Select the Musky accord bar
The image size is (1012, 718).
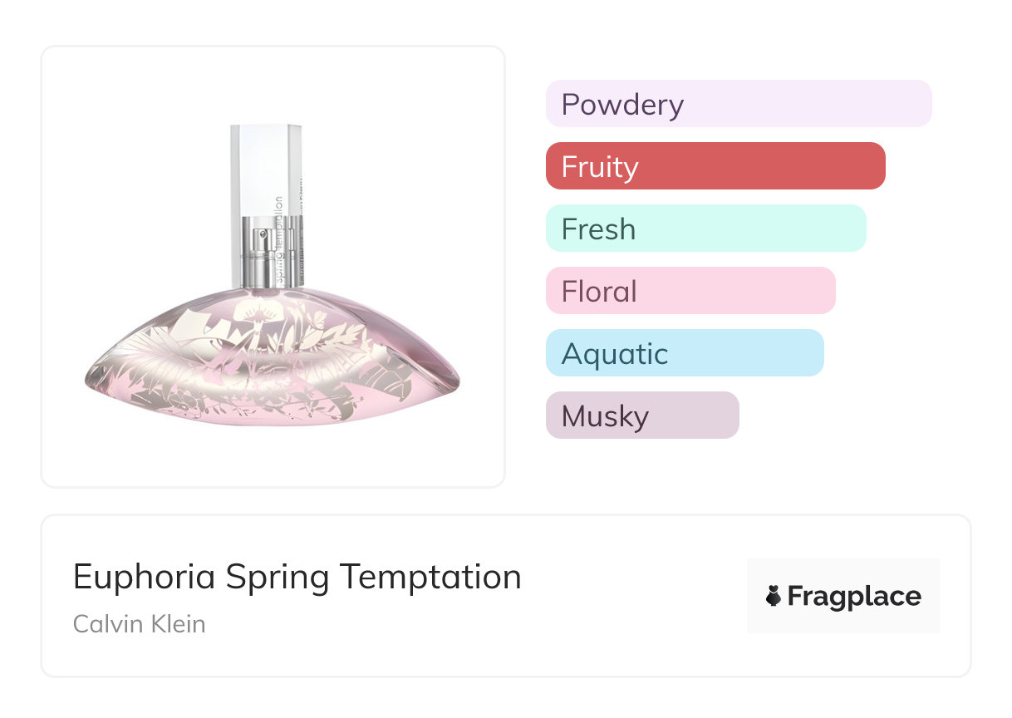tap(641, 416)
